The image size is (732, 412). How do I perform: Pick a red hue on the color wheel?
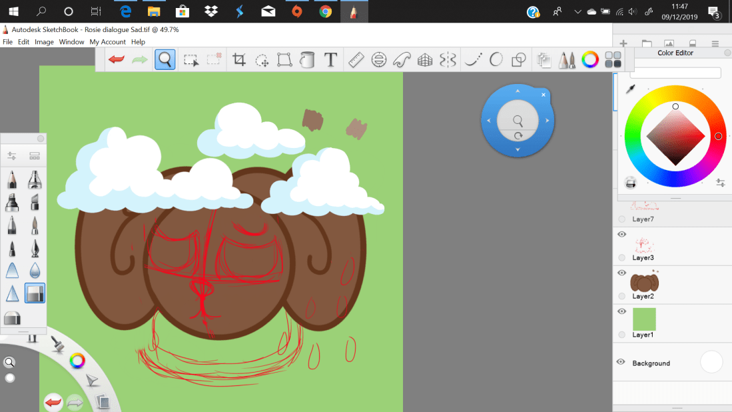click(718, 135)
